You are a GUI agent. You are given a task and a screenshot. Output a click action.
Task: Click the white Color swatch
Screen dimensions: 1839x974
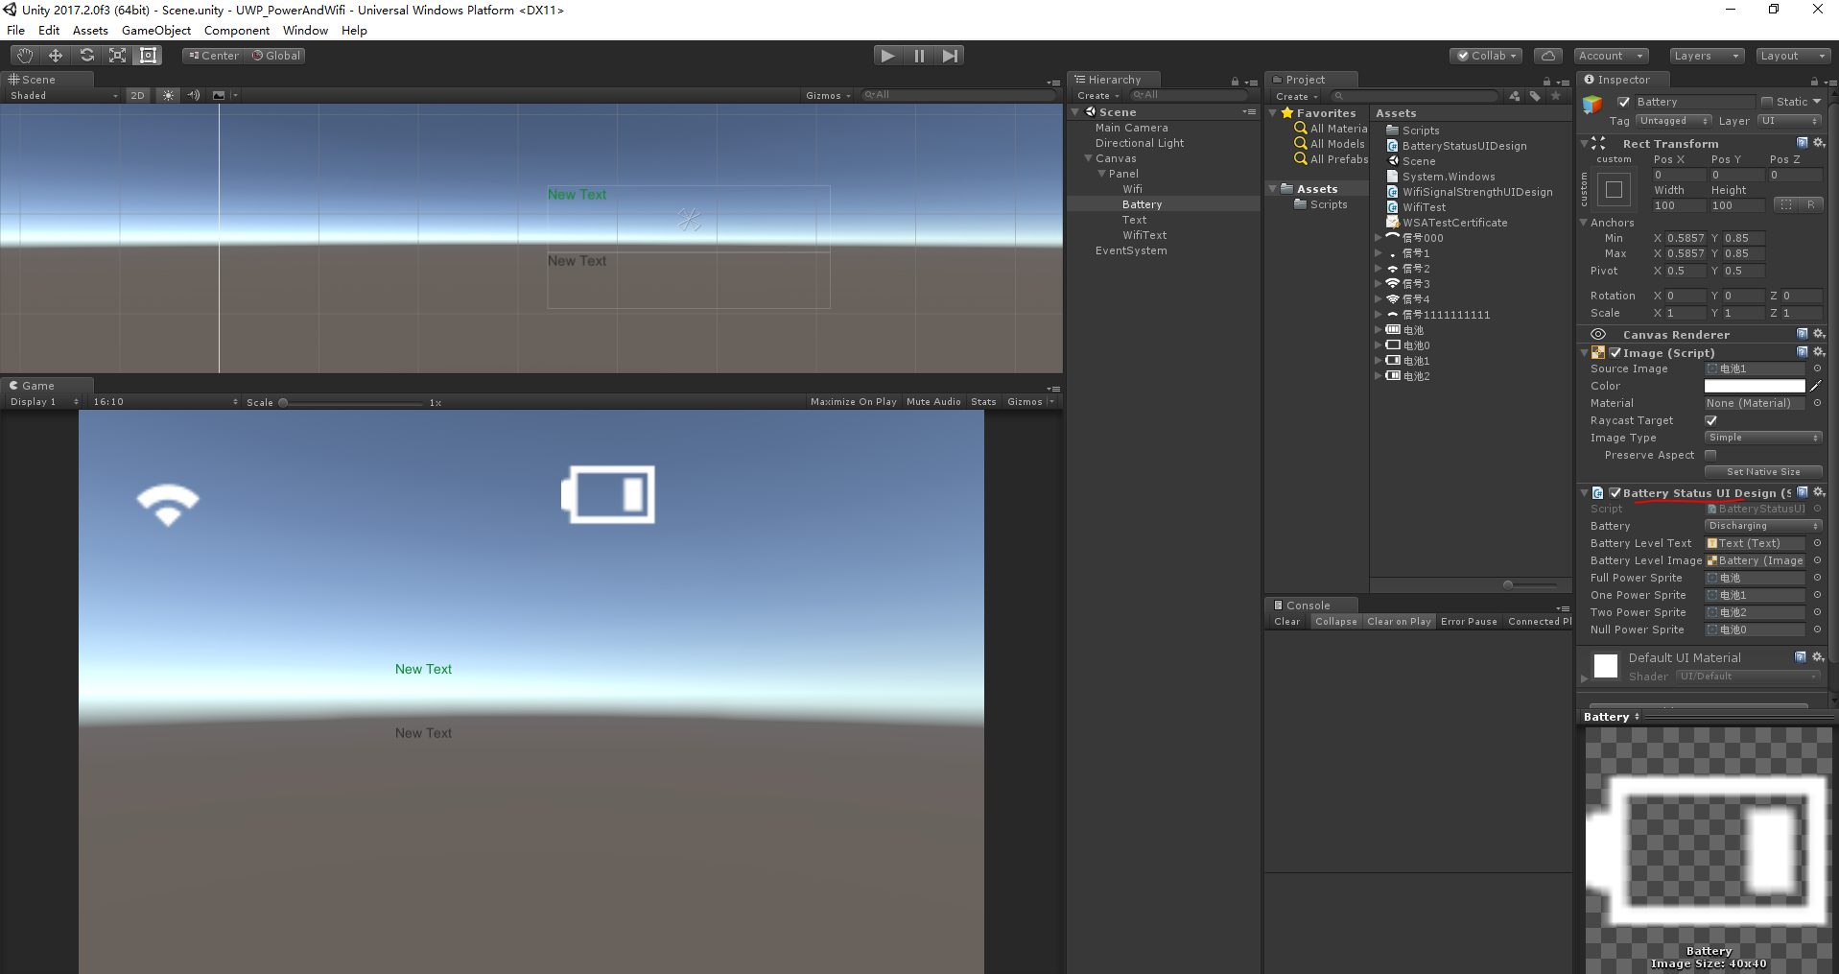(x=1754, y=386)
